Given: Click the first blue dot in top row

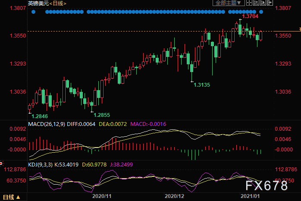Looking at the screenshot, I should point(34,12).
